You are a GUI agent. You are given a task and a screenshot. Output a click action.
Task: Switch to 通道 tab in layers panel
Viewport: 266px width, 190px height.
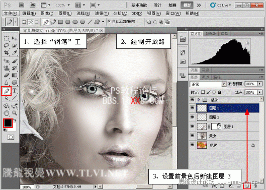205,78
